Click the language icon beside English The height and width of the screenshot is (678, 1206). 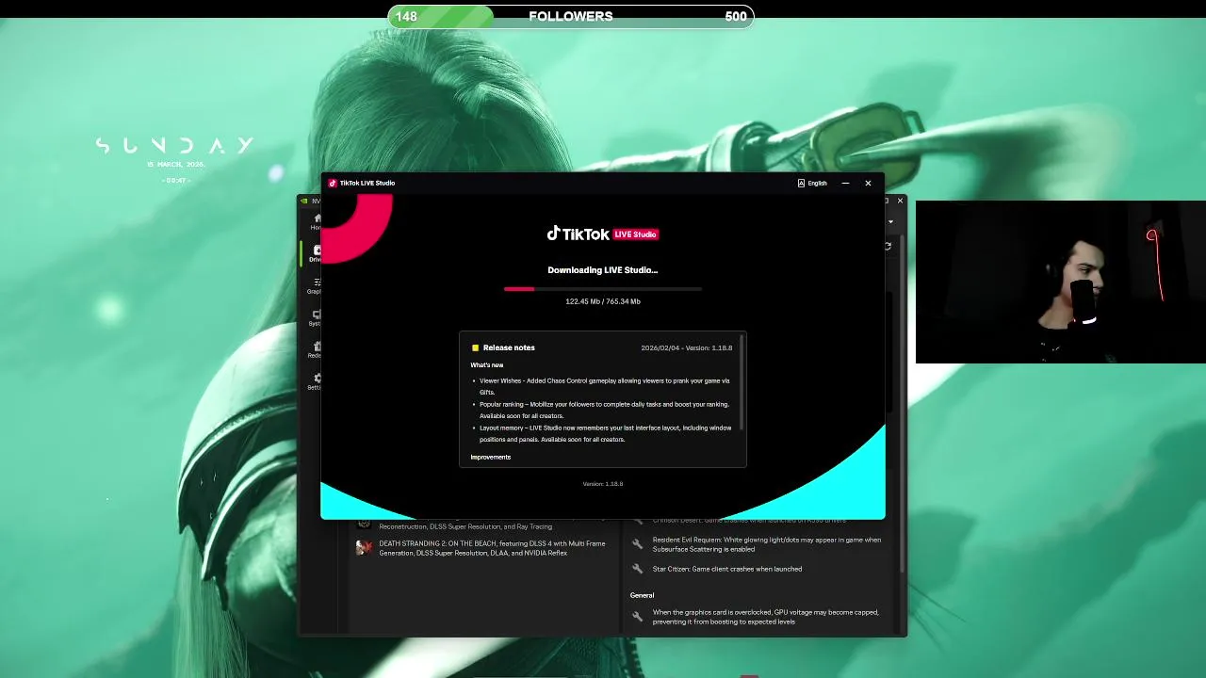click(x=801, y=183)
